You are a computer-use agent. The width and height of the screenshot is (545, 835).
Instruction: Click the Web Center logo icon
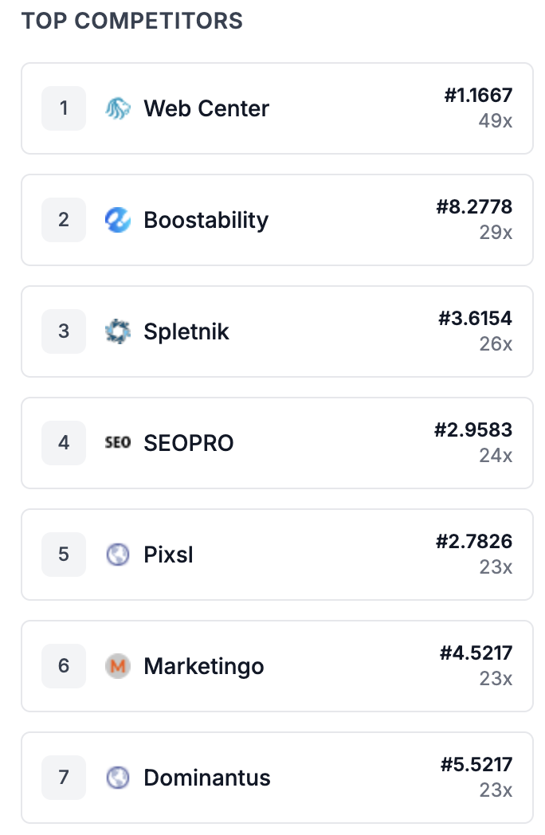pyautogui.click(x=118, y=108)
